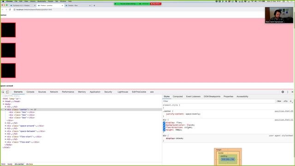Reload the page with the refresh icon
This screenshot has width=295, height=166.
tap(10, 9)
